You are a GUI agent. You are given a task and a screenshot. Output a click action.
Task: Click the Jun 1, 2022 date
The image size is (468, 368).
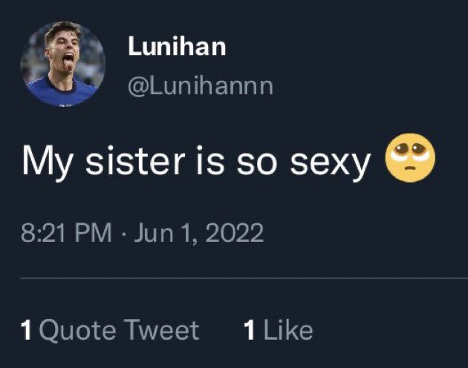tap(199, 233)
